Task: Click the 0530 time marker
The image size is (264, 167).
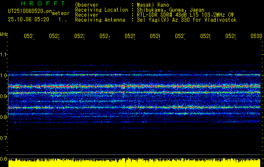Action: click(256, 36)
